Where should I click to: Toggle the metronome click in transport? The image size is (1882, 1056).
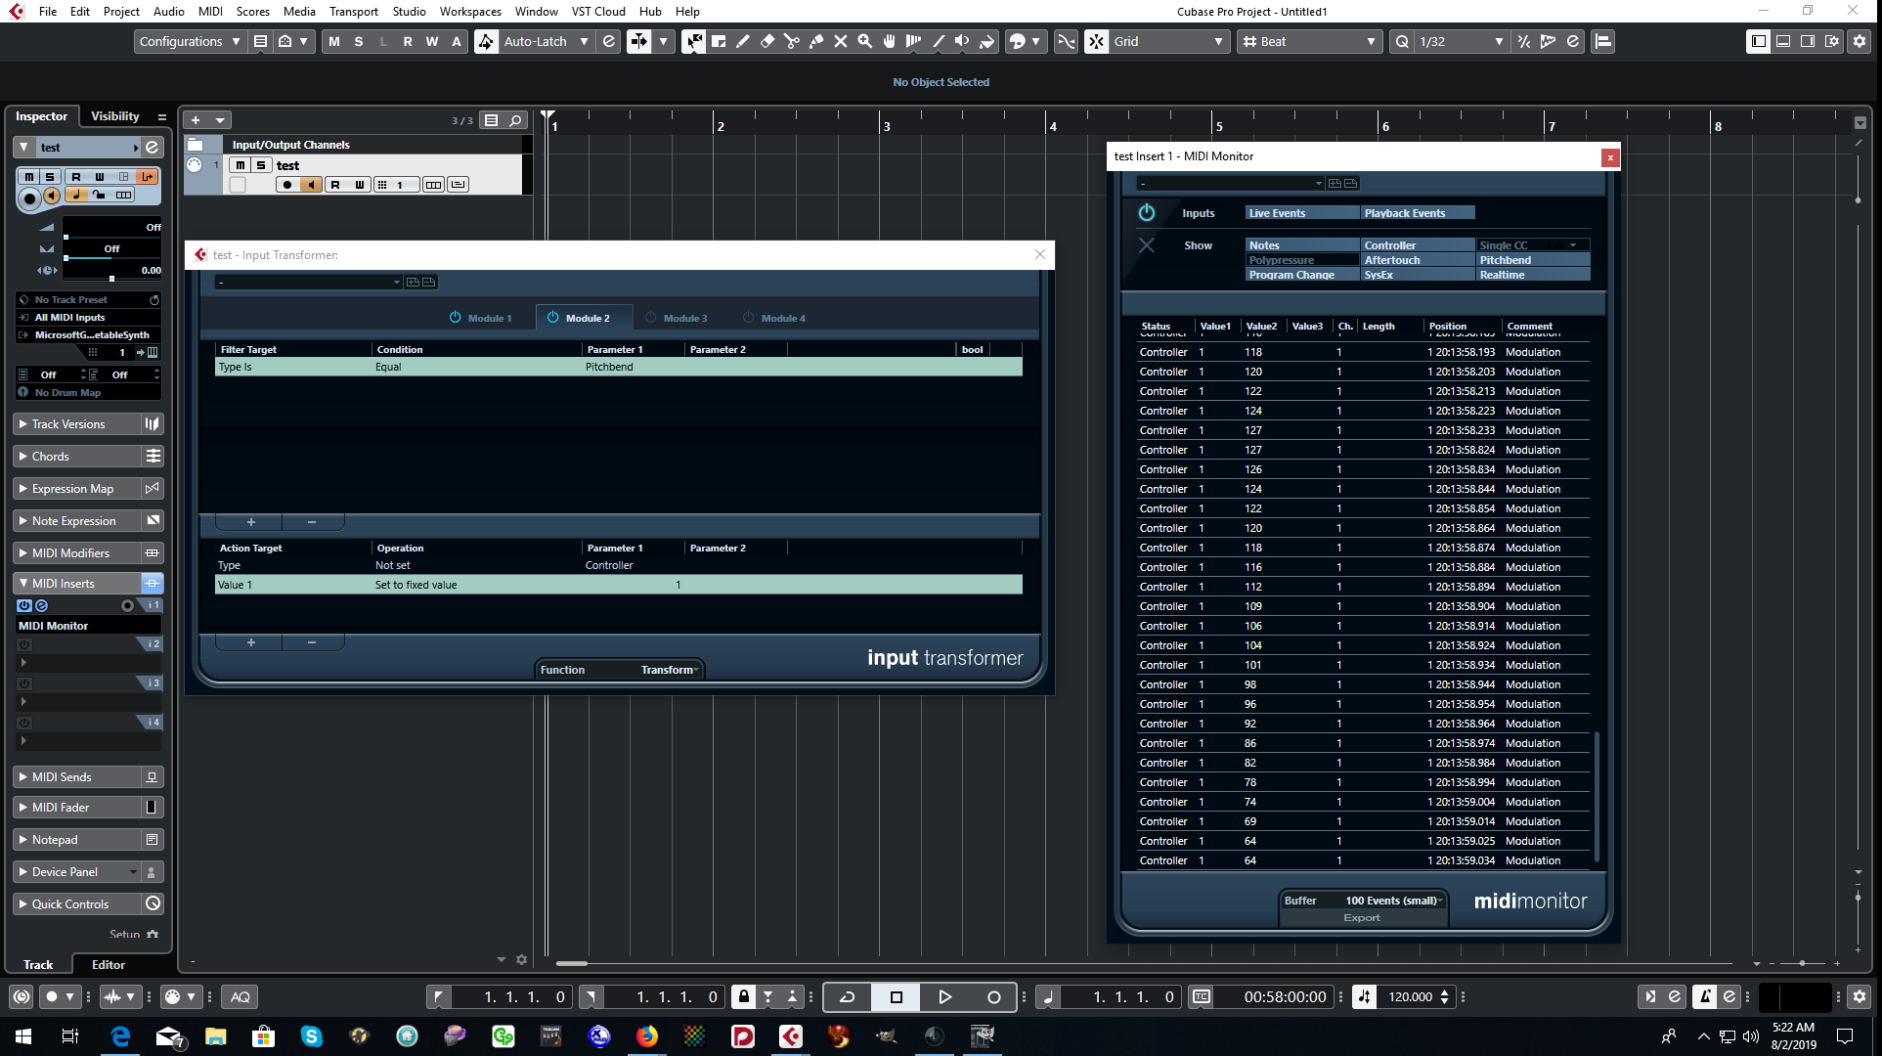[x=1705, y=996]
